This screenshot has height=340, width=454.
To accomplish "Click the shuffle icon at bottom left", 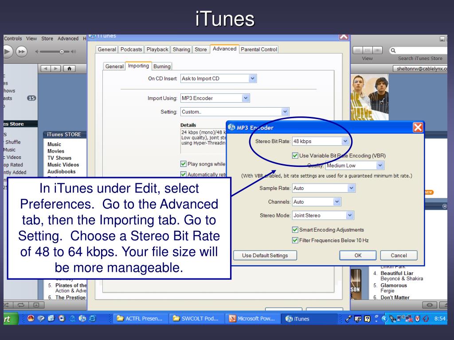I will pyautogui.click(x=7, y=305).
